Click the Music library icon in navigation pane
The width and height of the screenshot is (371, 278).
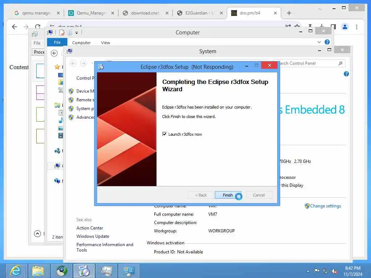coord(61,120)
